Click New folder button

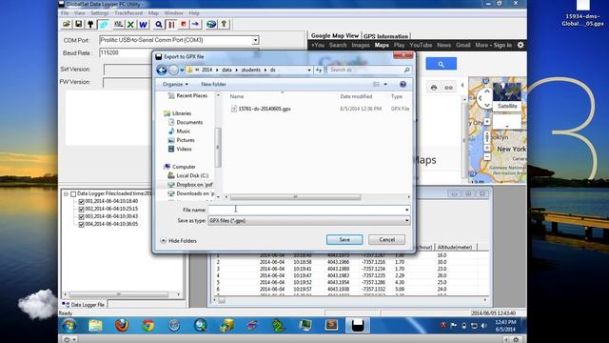click(x=213, y=85)
